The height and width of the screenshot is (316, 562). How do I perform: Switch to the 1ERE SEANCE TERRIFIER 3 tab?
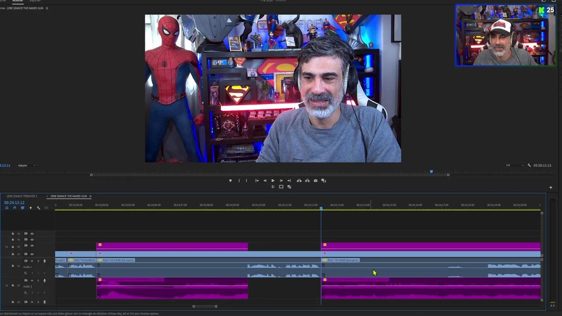click(21, 196)
